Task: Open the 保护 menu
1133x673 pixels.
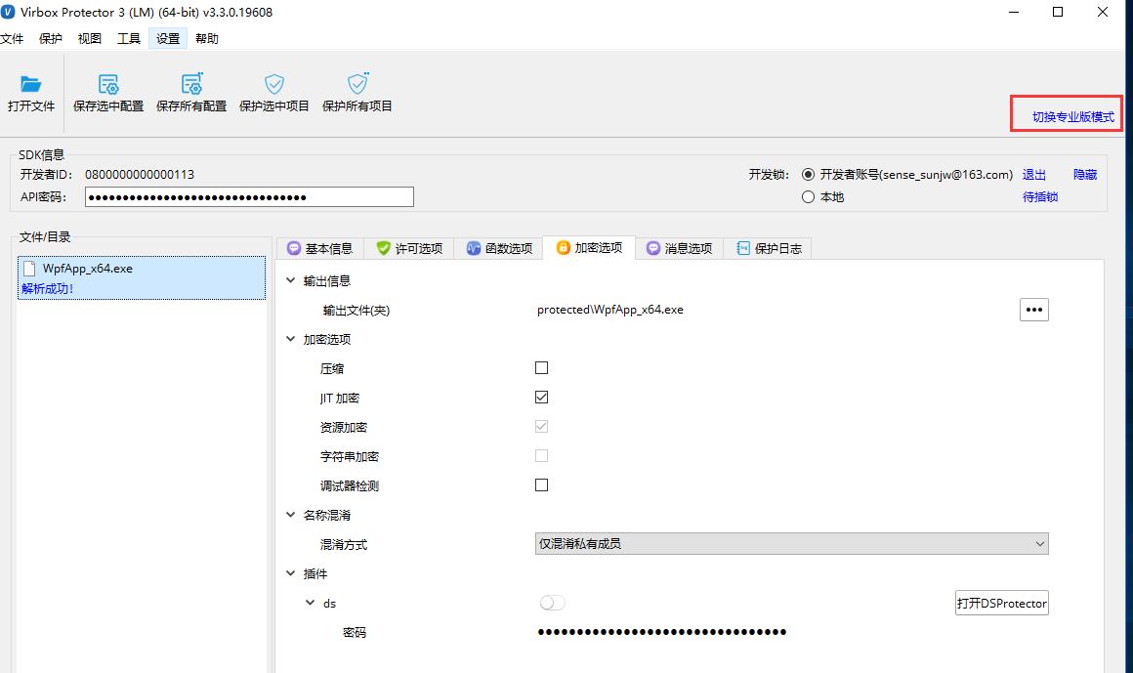Action: pos(51,38)
